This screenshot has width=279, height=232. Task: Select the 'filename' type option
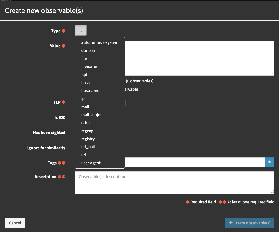pyautogui.click(x=89, y=67)
